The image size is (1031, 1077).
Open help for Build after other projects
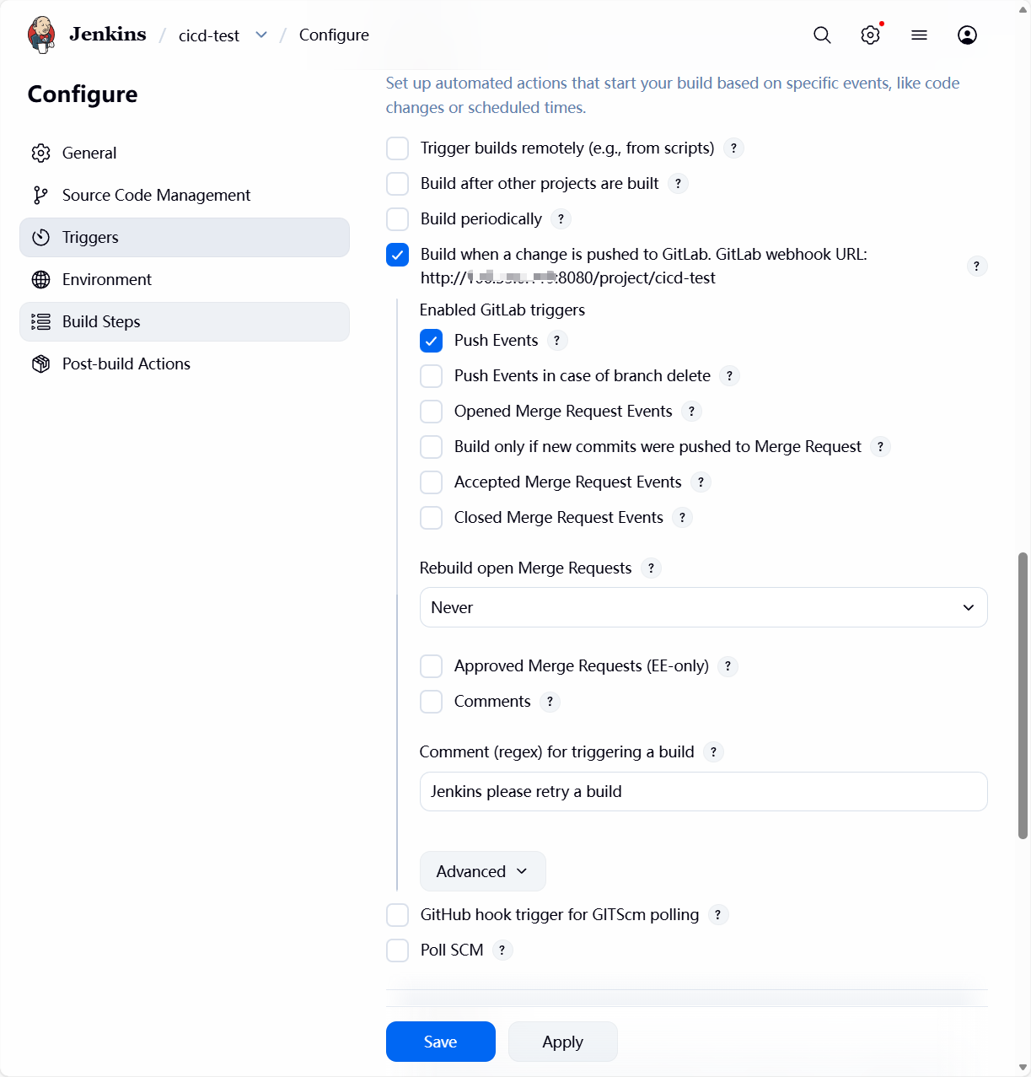click(678, 184)
